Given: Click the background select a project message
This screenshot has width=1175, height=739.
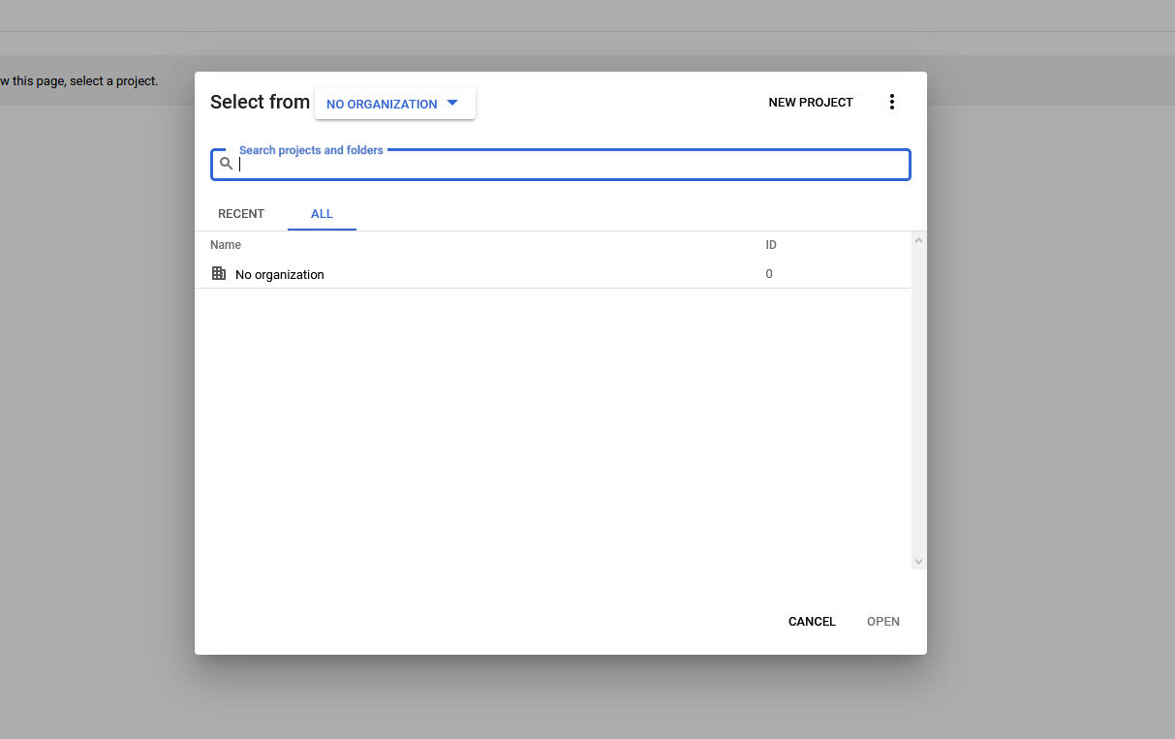Looking at the screenshot, I should [x=78, y=81].
